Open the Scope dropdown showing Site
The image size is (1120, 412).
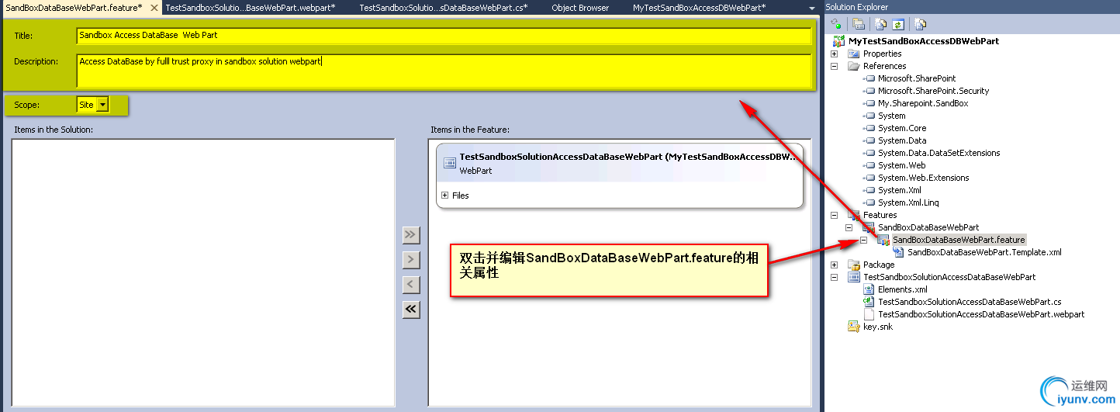click(x=102, y=105)
